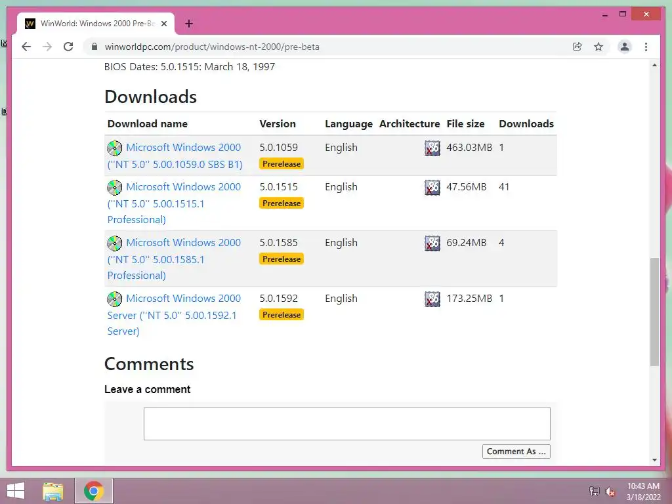Click the 47.56MB file size cell

[x=467, y=187]
